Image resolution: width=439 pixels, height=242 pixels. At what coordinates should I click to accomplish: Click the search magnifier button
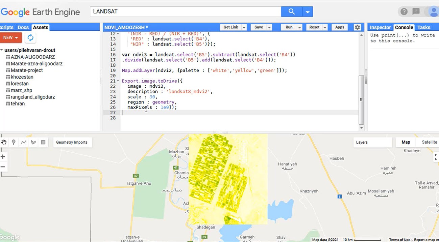click(291, 11)
